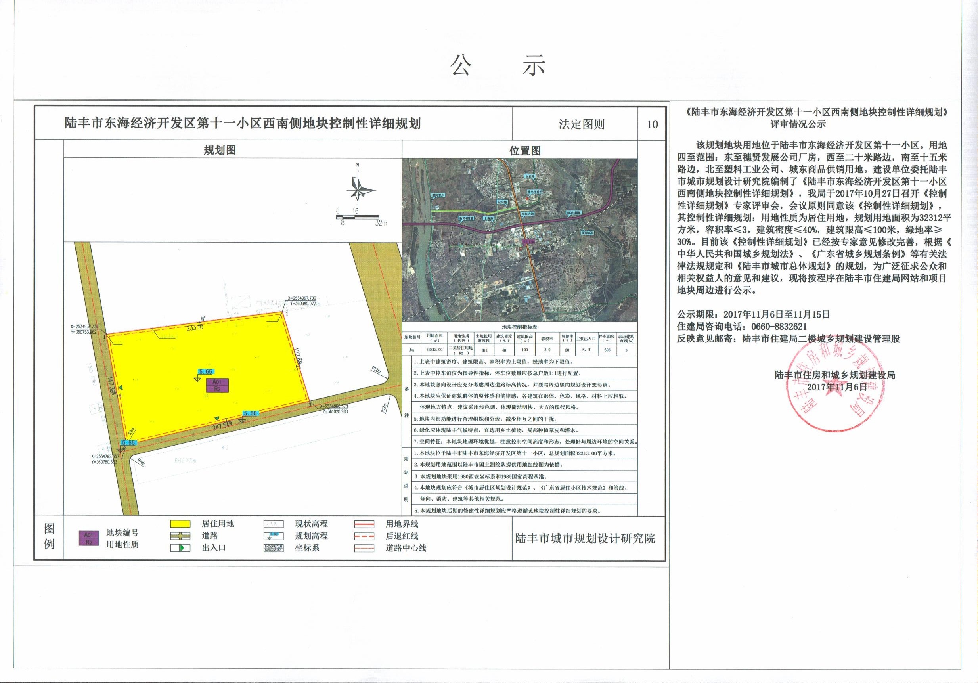Image resolution: width=978 pixels, height=683 pixels.
Task: Click the 公示期限 date line
Action: point(754,315)
